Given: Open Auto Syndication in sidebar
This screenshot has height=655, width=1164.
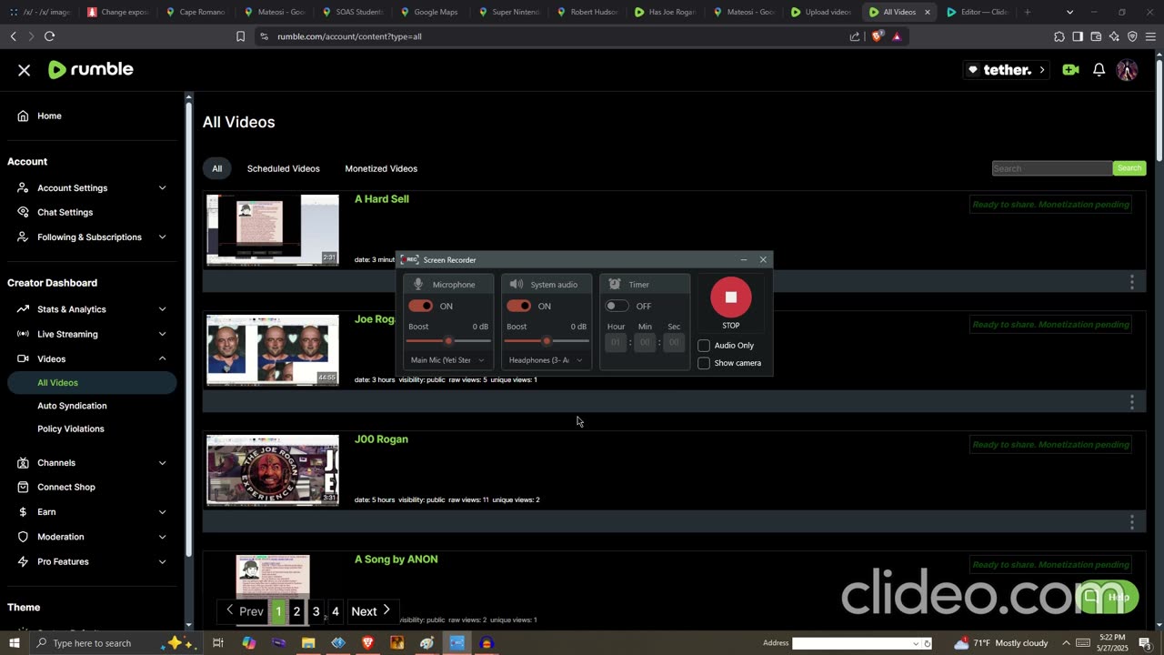Looking at the screenshot, I should click(72, 406).
